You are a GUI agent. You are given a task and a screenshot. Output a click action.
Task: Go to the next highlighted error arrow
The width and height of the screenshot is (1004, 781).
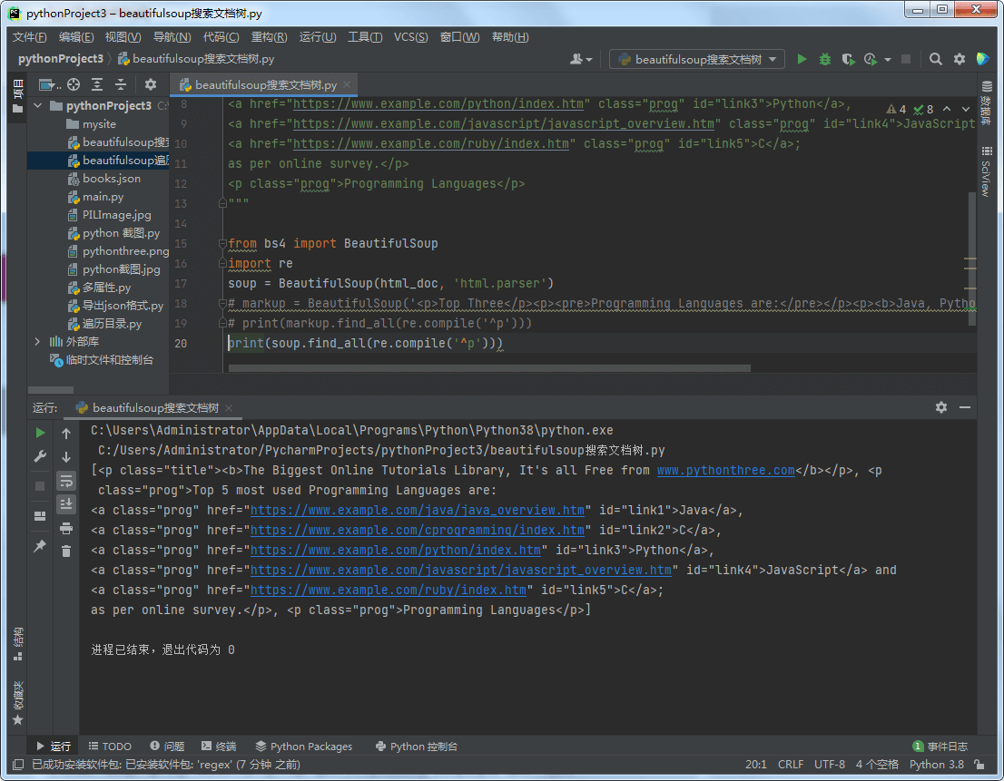tap(966, 110)
